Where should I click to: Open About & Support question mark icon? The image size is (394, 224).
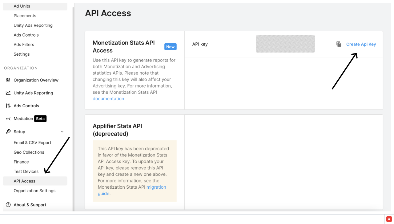[x=8, y=205]
